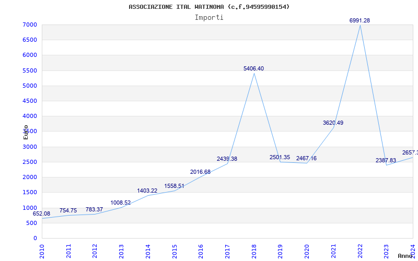This screenshot has height=261, width=418.
Task: Select the data label 1008.52
Action: (x=121, y=203)
